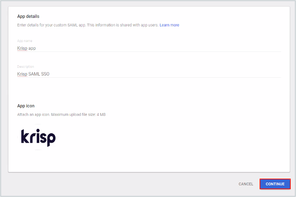Click the text 'Attach an app icon. Maximum upload file size: 4 MB'
Viewport: 296px width, 197px height.
click(61, 114)
